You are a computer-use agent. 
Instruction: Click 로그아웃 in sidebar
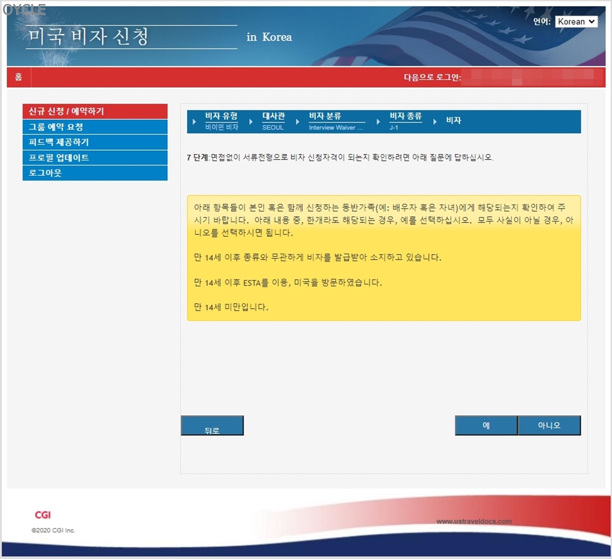point(95,173)
